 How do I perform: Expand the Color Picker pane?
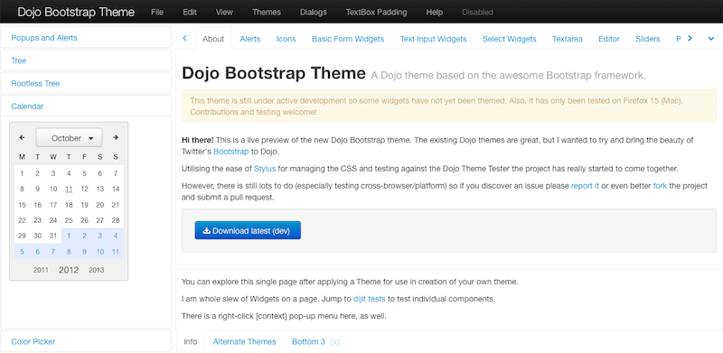pyautogui.click(x=86, y=341)
